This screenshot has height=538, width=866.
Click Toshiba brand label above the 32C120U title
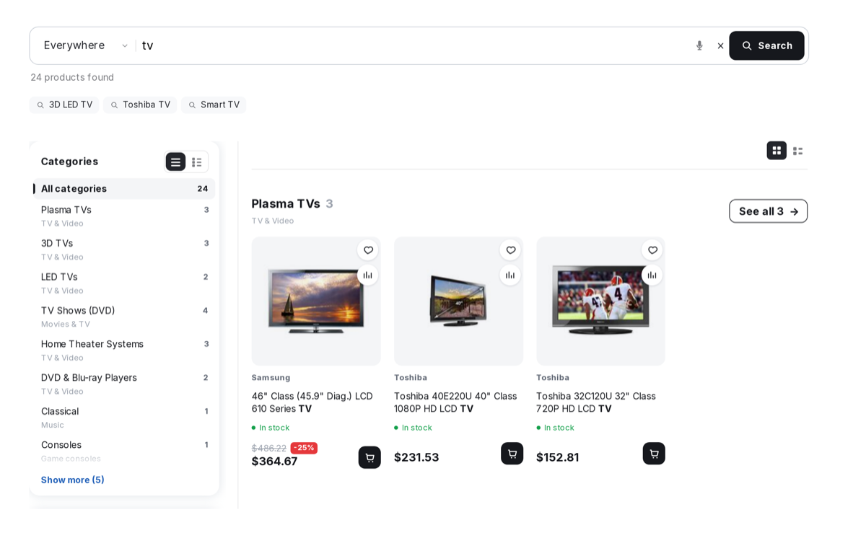coord(553,378)
